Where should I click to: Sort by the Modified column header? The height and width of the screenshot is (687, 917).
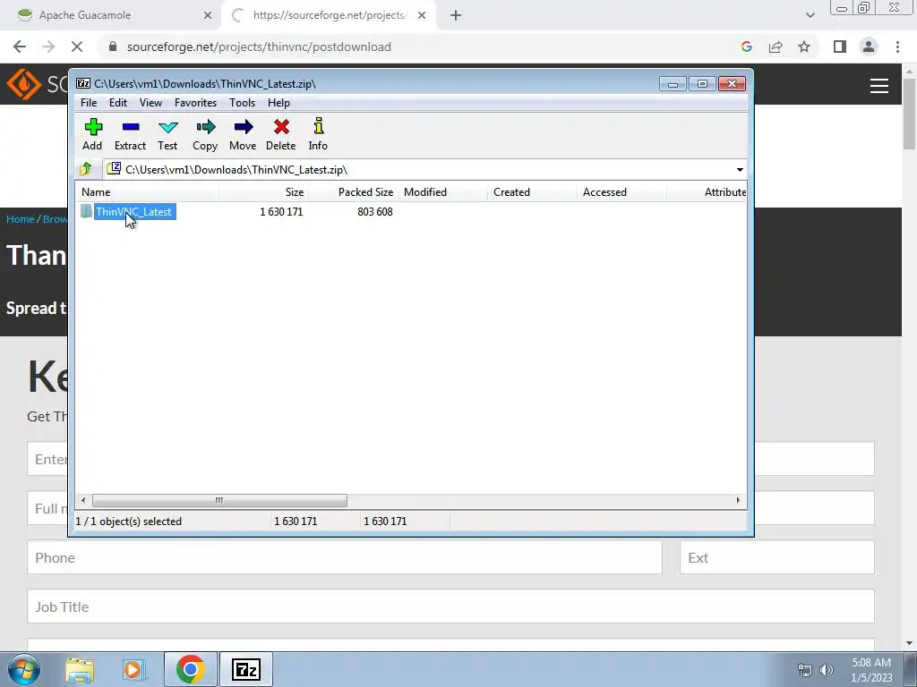[442, 192]
